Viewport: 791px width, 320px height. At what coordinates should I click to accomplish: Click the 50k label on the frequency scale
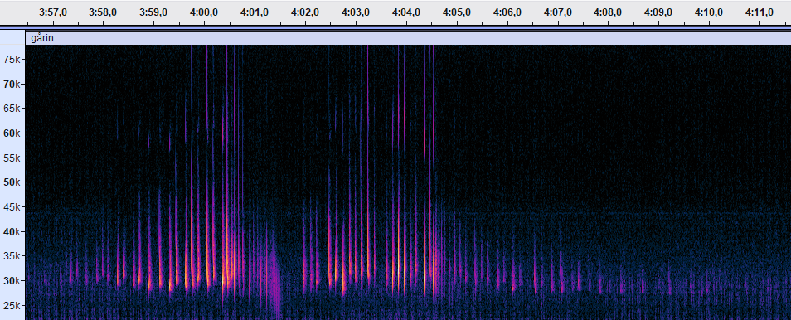pos(11,182)
